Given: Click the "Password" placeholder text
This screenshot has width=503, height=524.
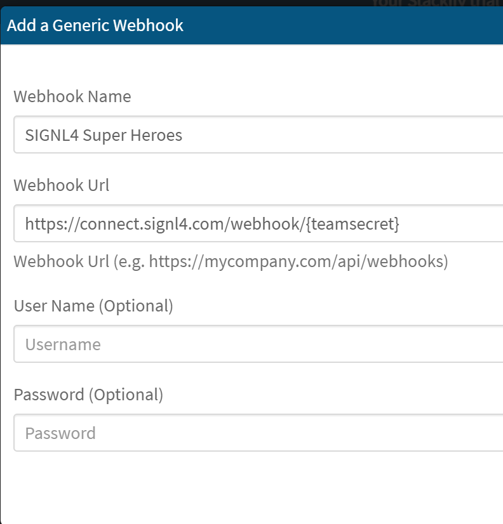Looking at the screenshot, I should point(60,433).
